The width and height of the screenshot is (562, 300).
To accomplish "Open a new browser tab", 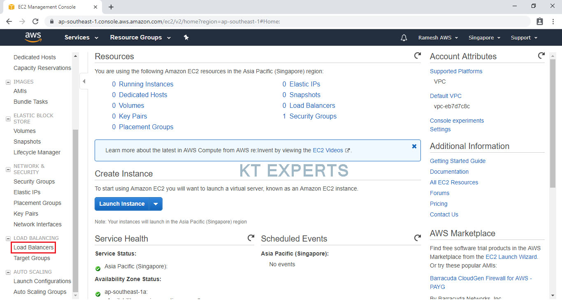I will pos(111,7).
